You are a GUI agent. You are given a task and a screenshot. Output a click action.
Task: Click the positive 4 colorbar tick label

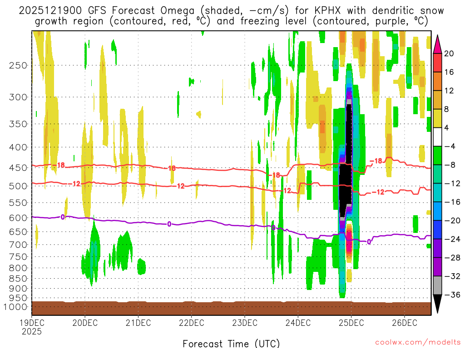point(447,128)
